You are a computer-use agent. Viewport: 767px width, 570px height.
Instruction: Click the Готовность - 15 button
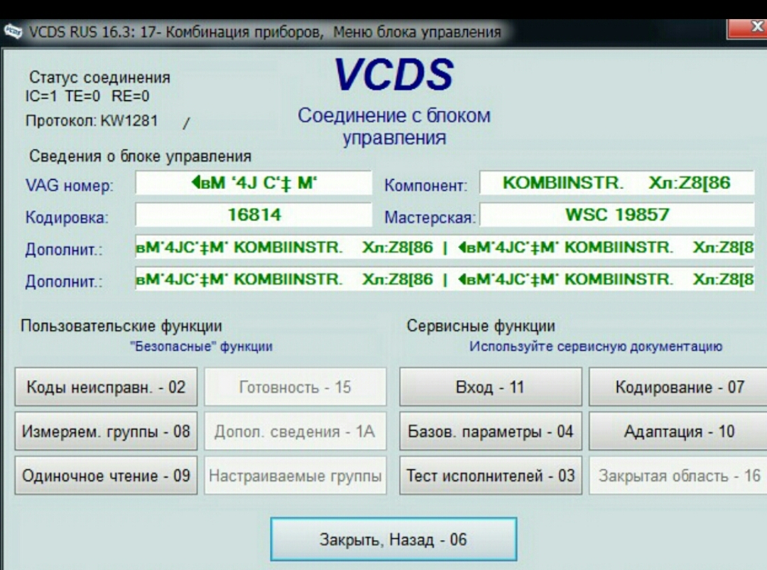pos(295,387)
